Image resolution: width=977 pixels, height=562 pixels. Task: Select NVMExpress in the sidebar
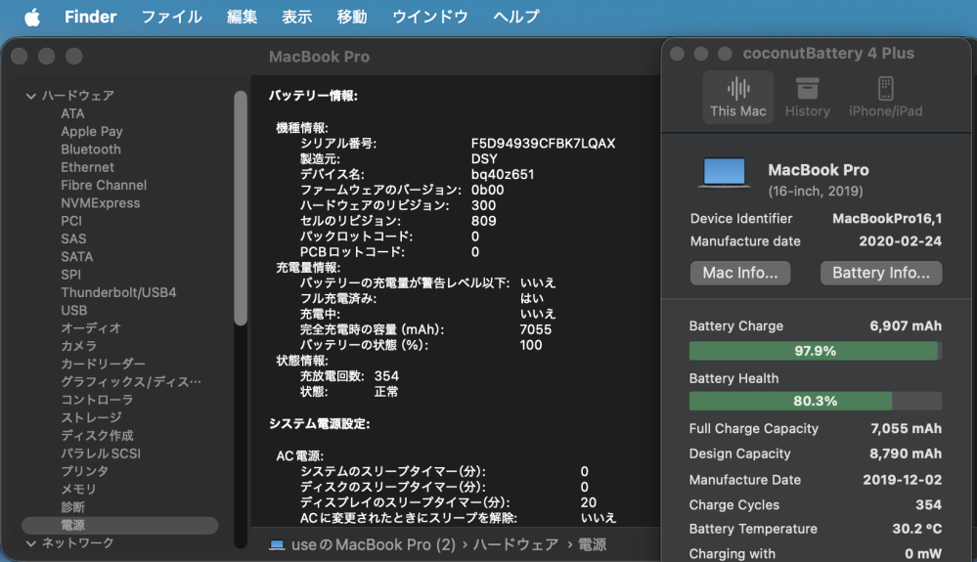(101, 203)
